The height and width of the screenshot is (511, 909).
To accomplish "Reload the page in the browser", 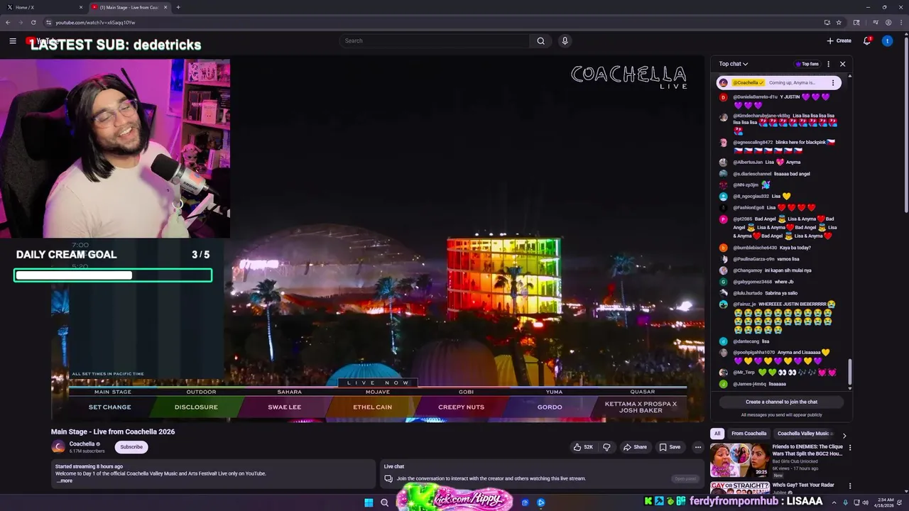I will 33,23.
